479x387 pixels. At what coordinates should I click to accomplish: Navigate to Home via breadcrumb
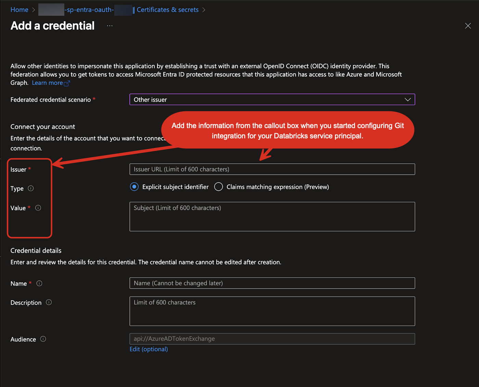coord(19,10)
